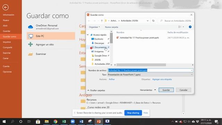Open File Explorer in the taskbar

point(46,122)
